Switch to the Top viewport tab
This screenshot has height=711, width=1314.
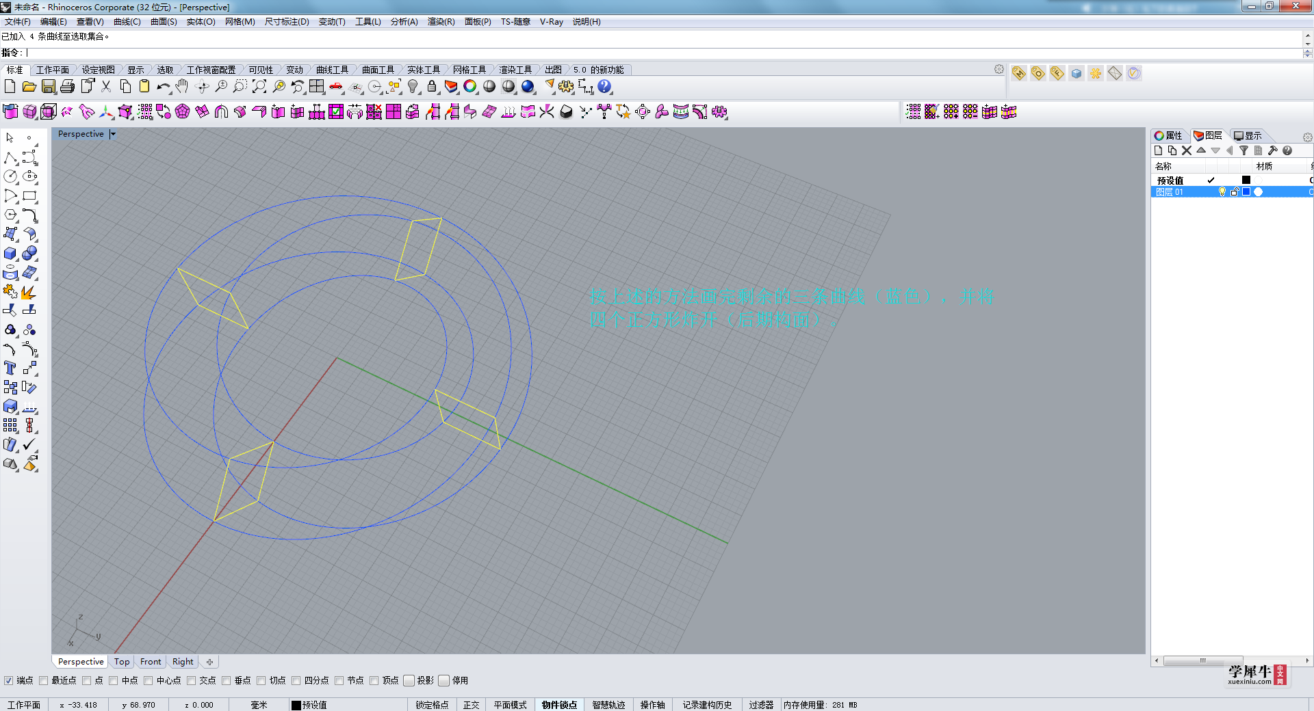[122, 662]
